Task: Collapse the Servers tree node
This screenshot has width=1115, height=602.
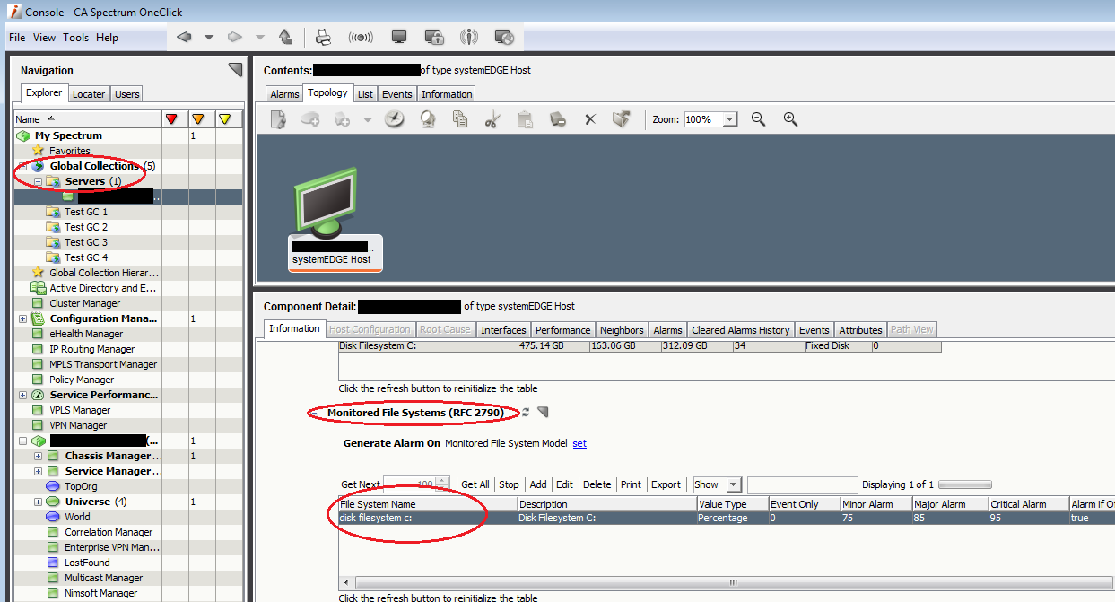Action: pos(39,181)
